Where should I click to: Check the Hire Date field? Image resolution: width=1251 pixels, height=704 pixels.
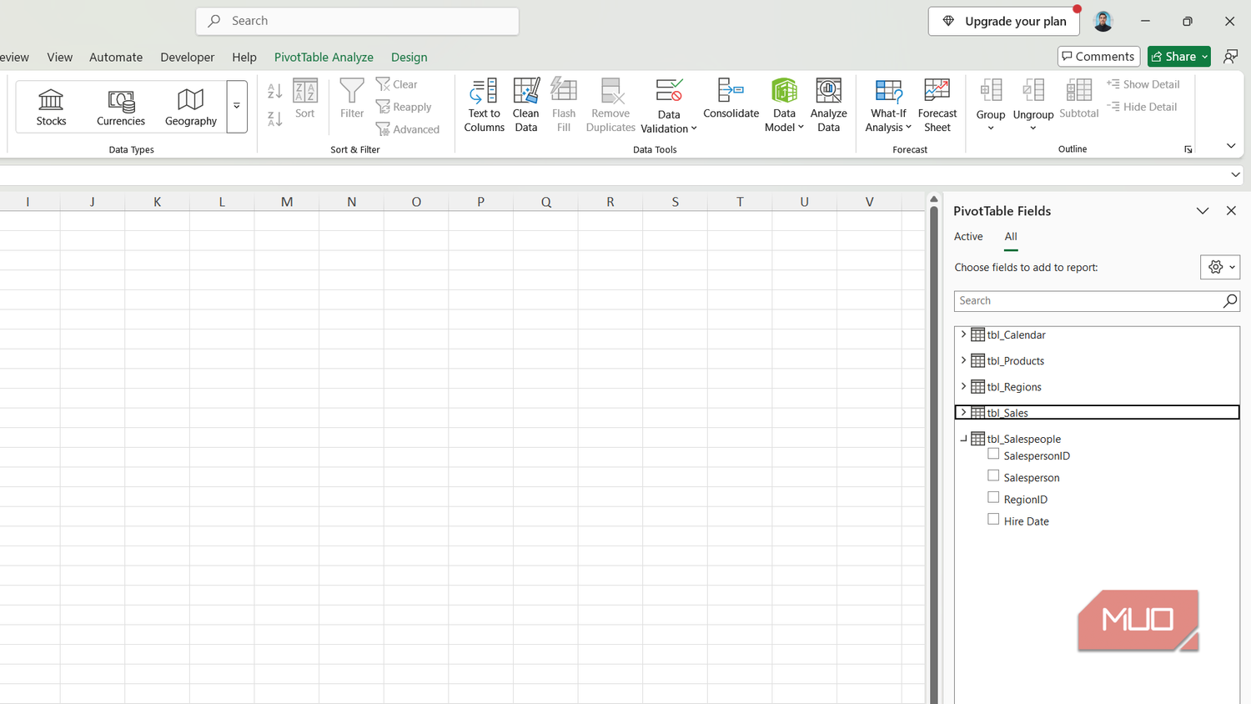coord(993,520)
